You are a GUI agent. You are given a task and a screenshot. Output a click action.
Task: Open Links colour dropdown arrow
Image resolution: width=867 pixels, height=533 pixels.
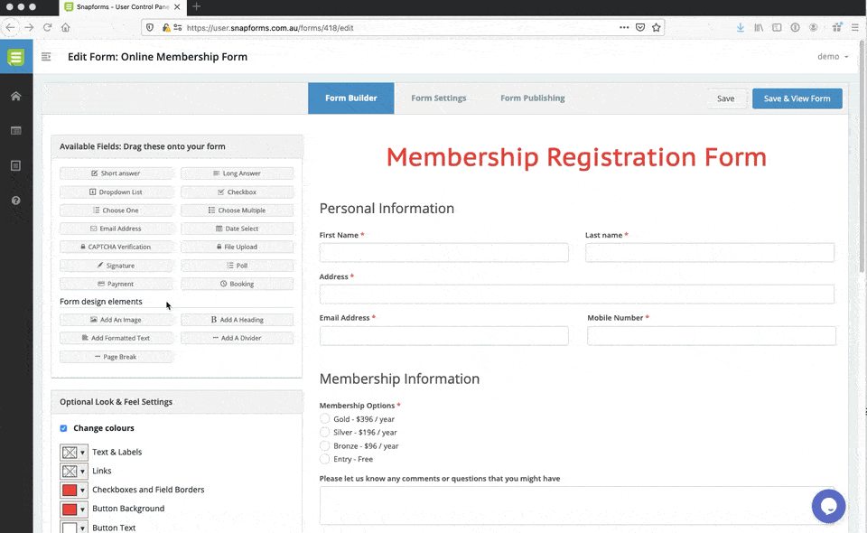pyautogui.click(x=82, y=471)
